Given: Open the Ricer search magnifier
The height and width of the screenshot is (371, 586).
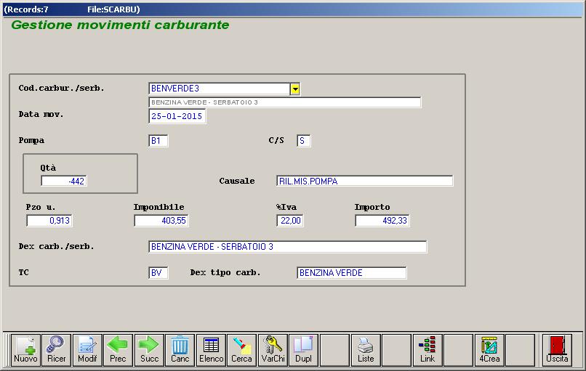Looking at the screenshot, I should [x=57, y=350].
